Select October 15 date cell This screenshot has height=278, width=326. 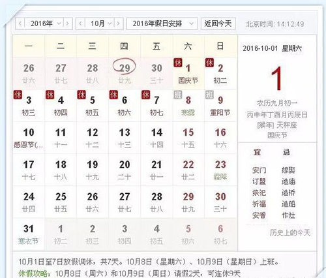188,138
